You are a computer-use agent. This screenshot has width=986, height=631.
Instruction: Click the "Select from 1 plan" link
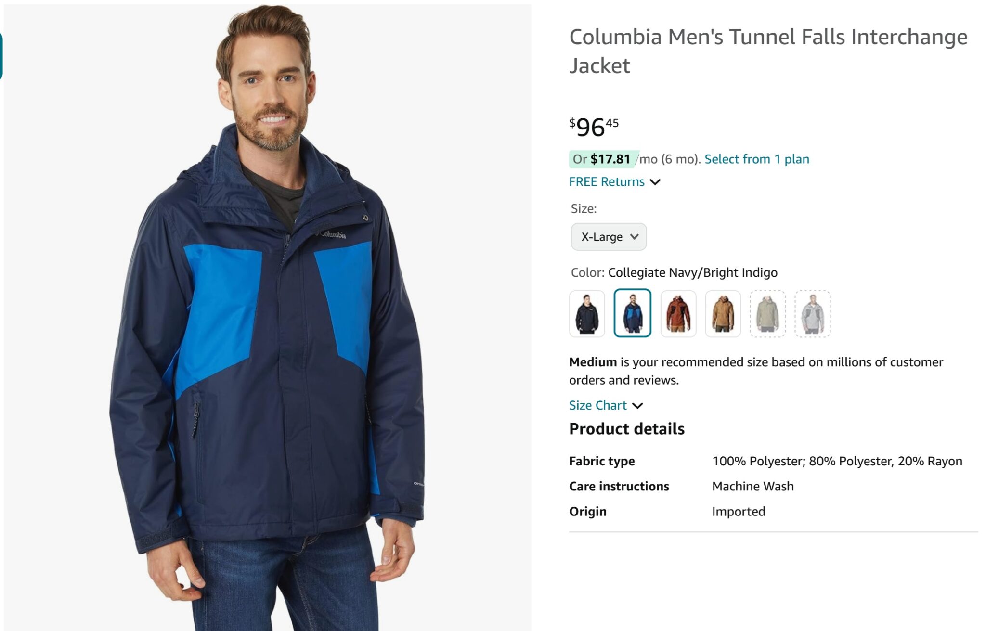tap(757, 159)
